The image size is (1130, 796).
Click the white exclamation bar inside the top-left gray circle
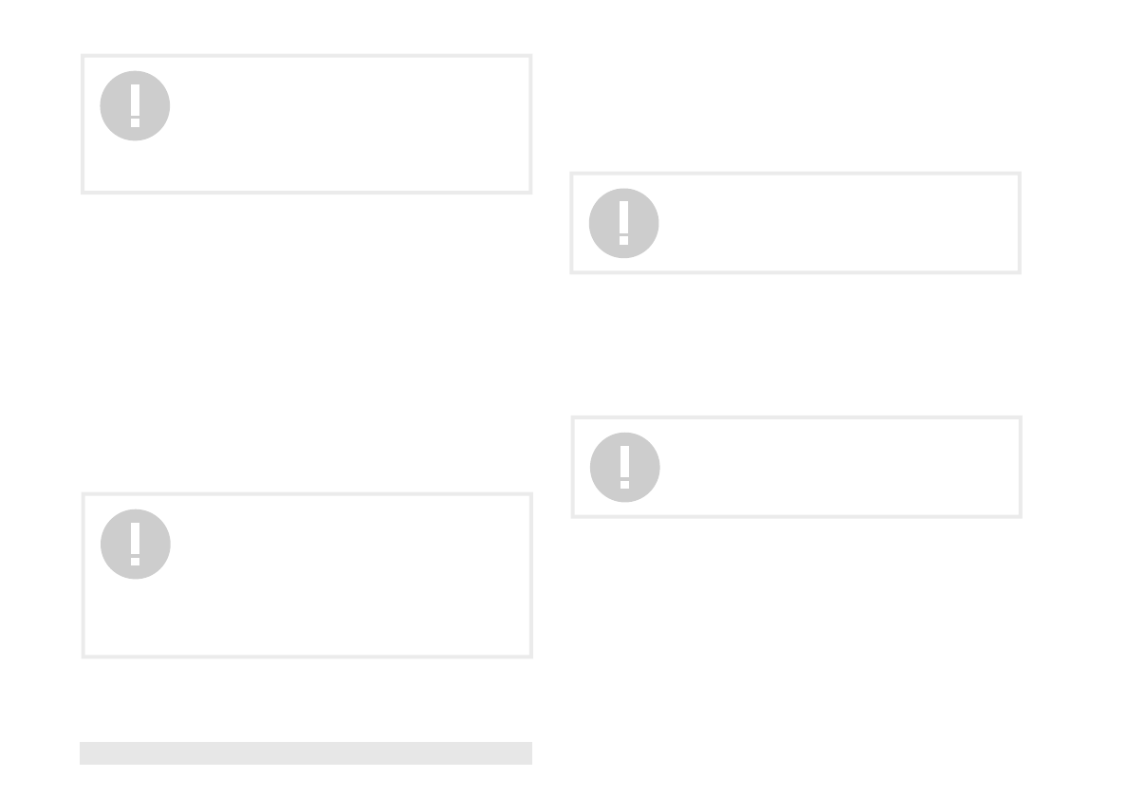pos(135,100)
